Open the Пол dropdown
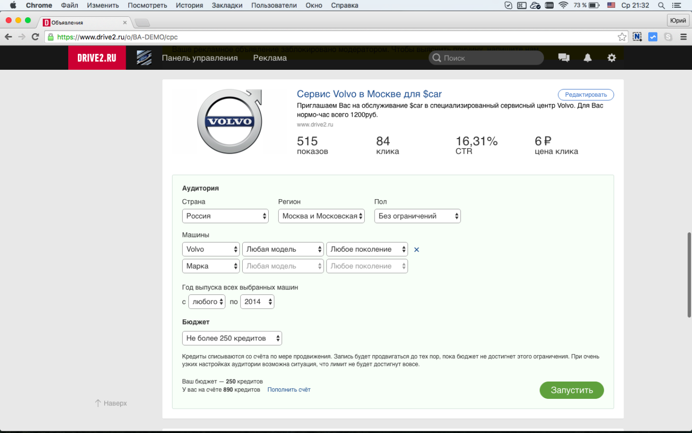692x433 pixels. point(417,216)
